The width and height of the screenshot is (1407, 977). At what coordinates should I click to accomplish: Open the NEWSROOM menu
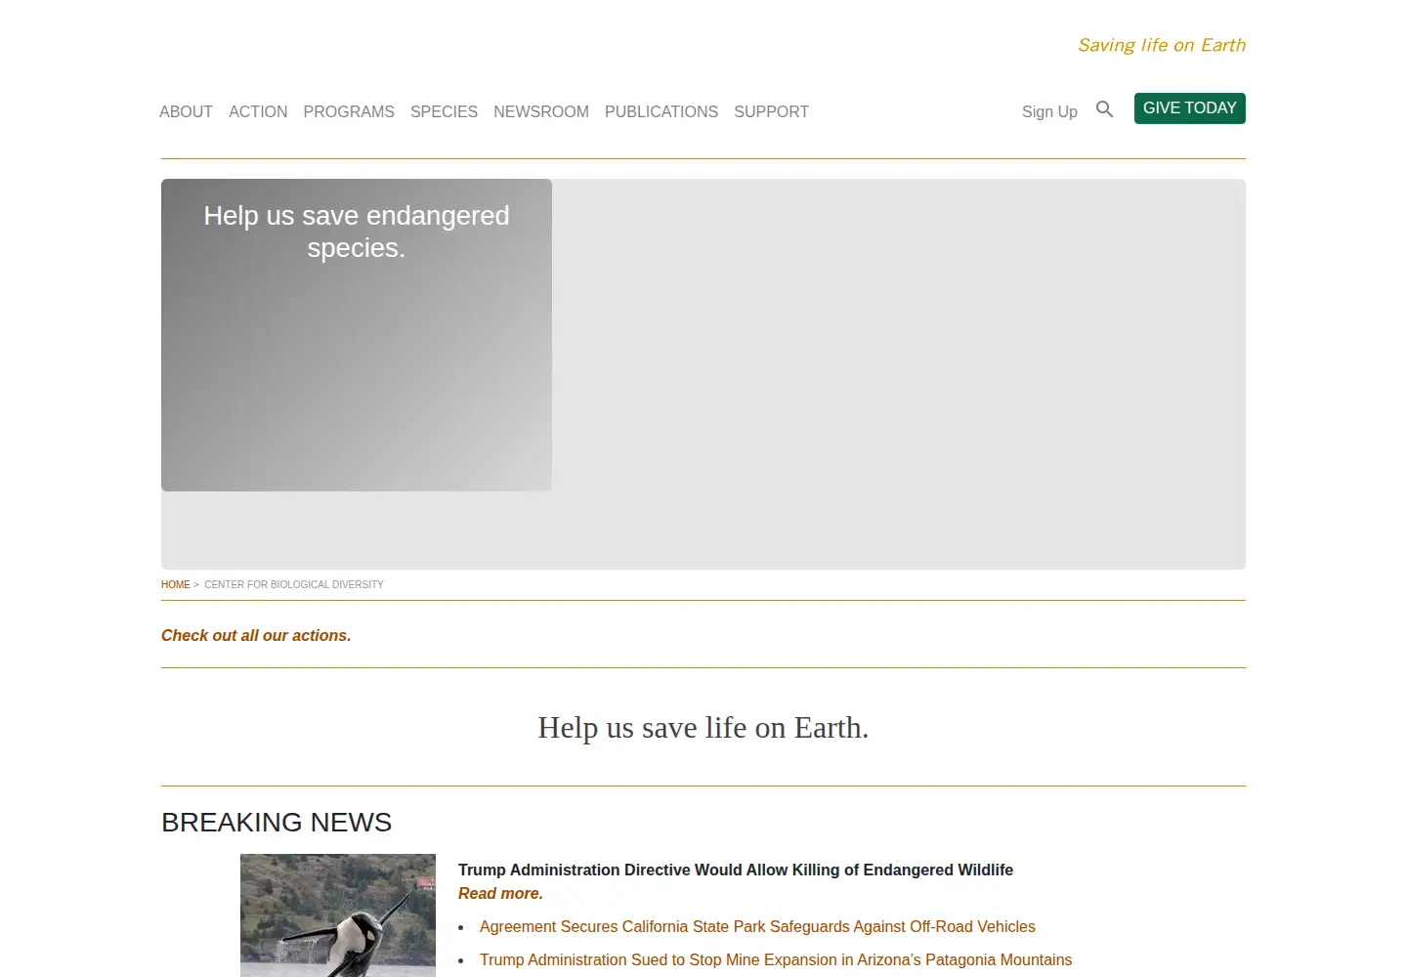click(x=541, y=111)
